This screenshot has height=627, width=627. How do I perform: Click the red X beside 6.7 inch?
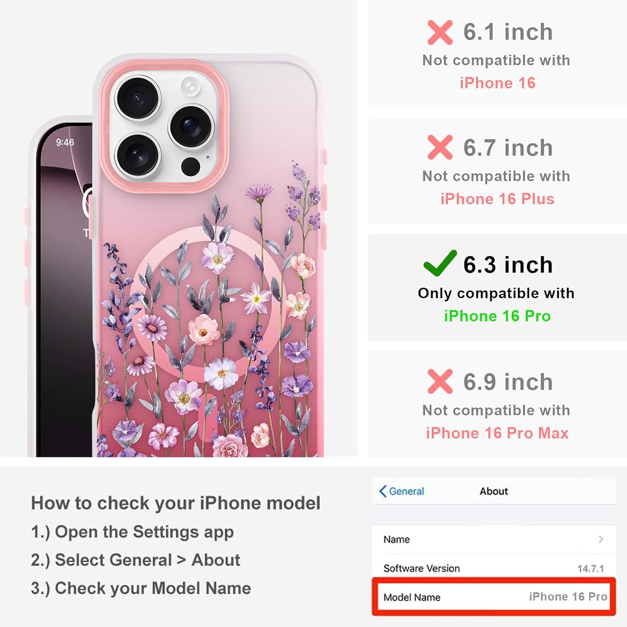coord(440,147)
